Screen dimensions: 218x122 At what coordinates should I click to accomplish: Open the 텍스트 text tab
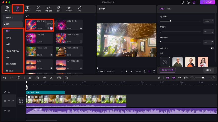click(28, 9)
